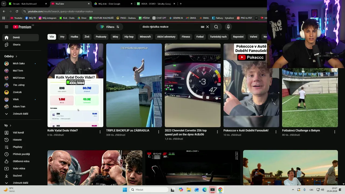The width and height of the screenshot is (345, 194).
Task: Expand the Odběry section chevron
Action: (x=16, y=56)
